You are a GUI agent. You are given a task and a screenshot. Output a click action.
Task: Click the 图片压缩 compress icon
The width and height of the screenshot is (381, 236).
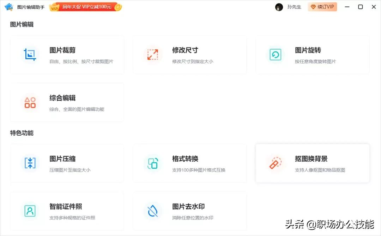click(x=30, y=163)
